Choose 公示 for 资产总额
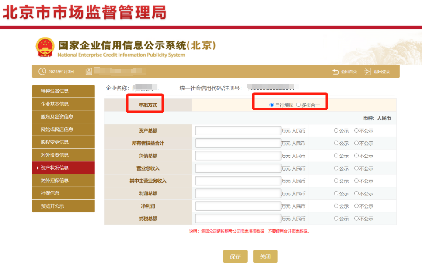Viewport: 422px width, 277px height. point(336,130)
